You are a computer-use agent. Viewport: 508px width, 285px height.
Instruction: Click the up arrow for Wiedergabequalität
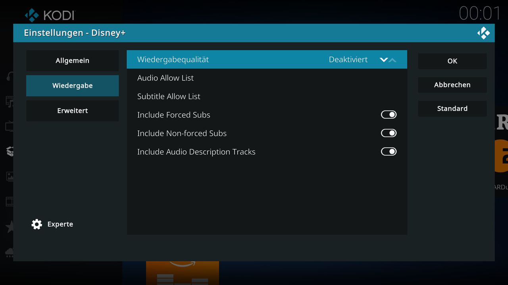coord(393,60)
